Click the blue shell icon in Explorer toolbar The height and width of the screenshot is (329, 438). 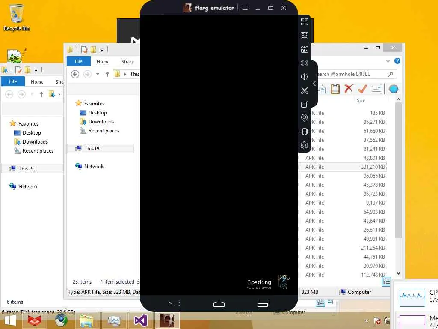point(394,89)
